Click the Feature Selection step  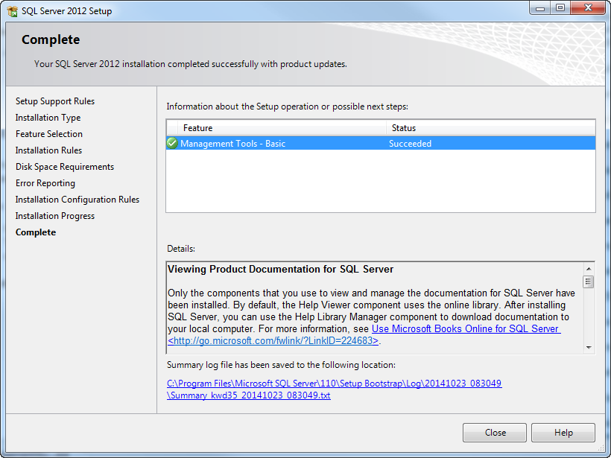(49, 134)
